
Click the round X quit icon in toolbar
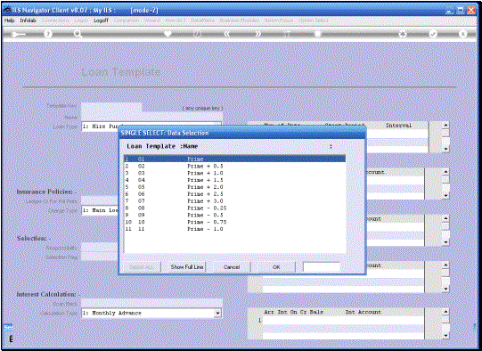[x=462, y=34]
